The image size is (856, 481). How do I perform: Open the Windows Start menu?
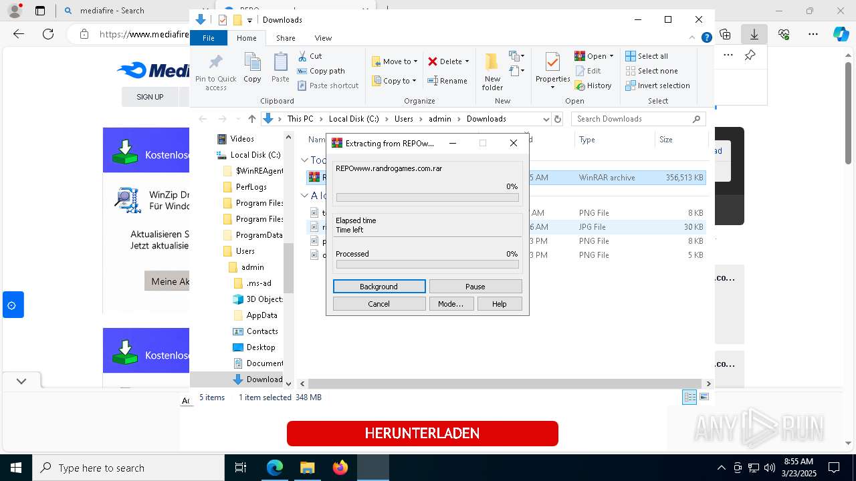(16, 468)
